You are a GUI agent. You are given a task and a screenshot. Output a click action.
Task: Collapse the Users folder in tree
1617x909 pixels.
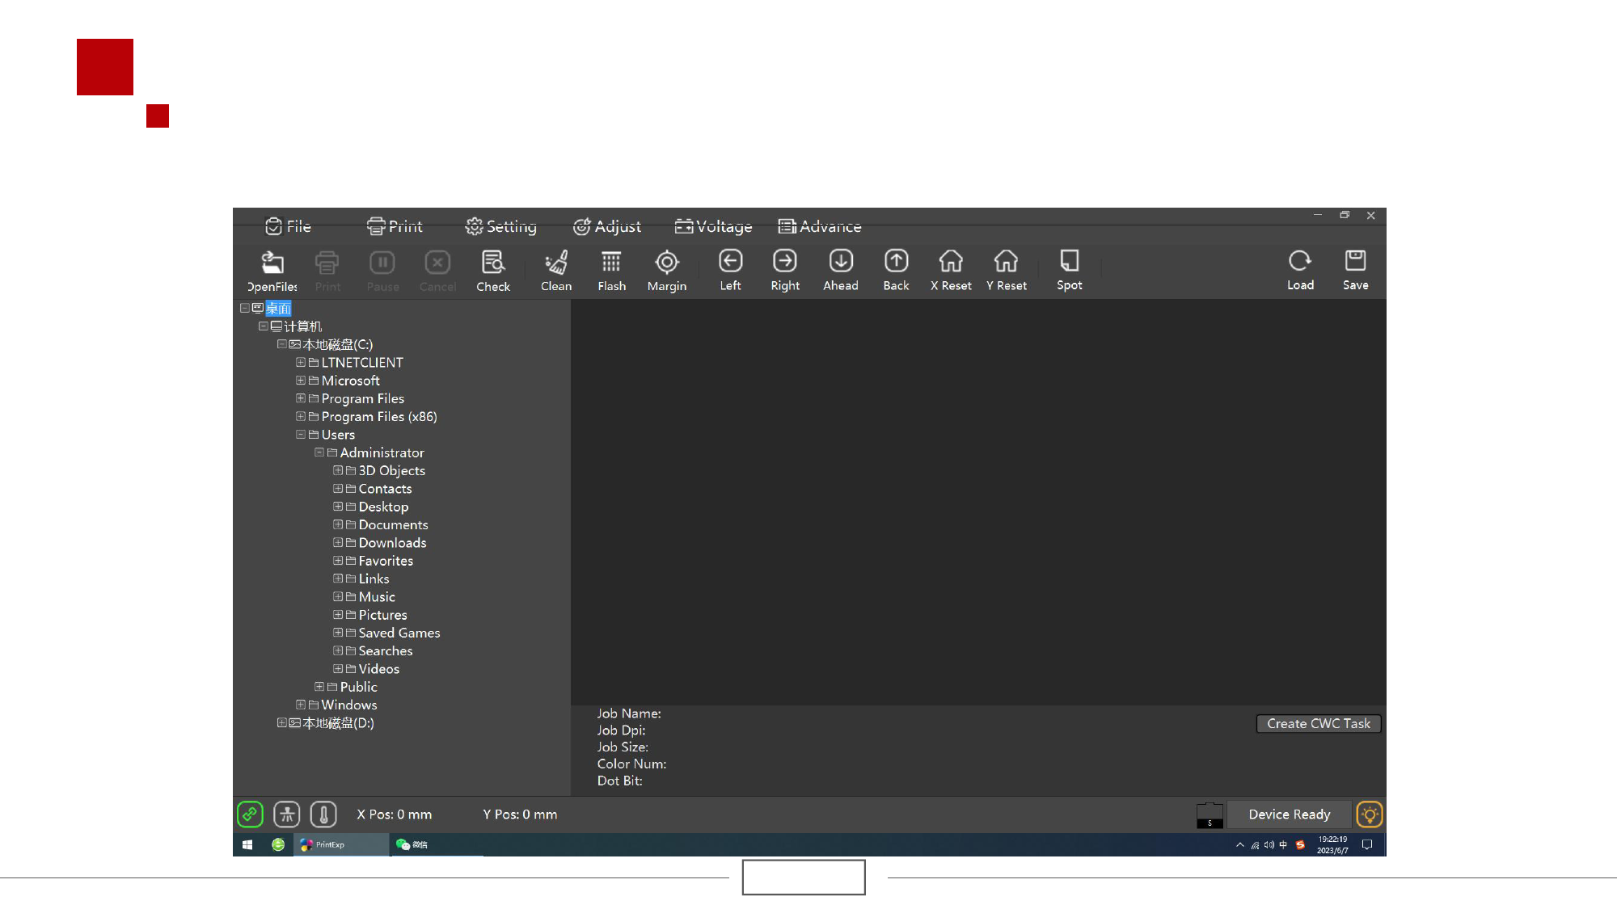[x=301, y=435]
